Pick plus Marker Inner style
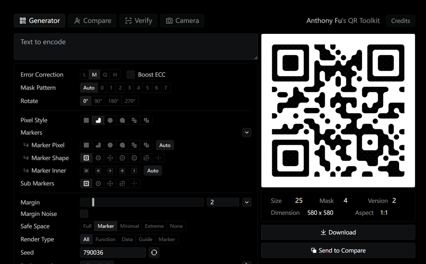Image resolution: width=426 pixels, height=264 pixels. (110, 171)
